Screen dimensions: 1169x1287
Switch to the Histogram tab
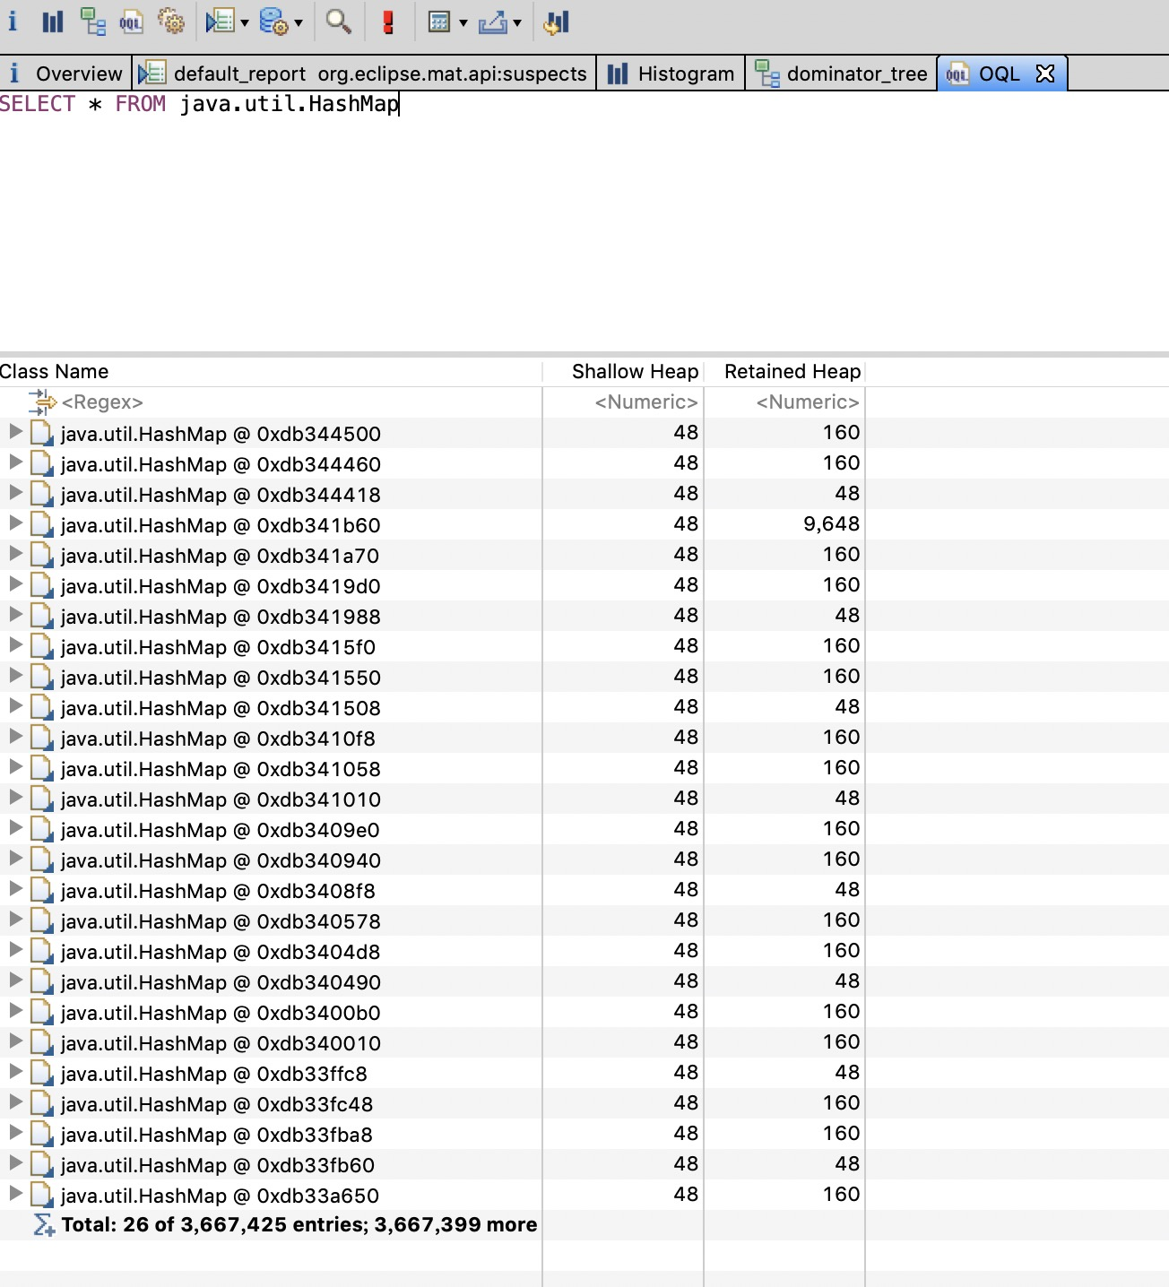click(671, 73)
